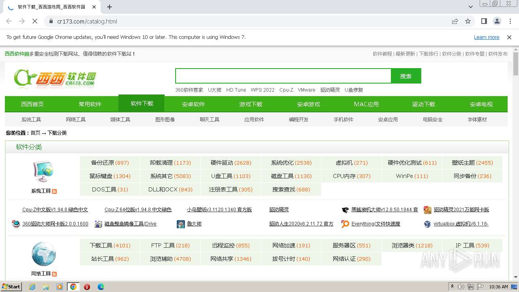Bookmark this page with star icon

tap(468, 21)
